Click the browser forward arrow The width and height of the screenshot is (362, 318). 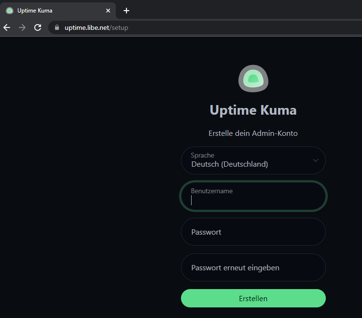tap(22, 27)
